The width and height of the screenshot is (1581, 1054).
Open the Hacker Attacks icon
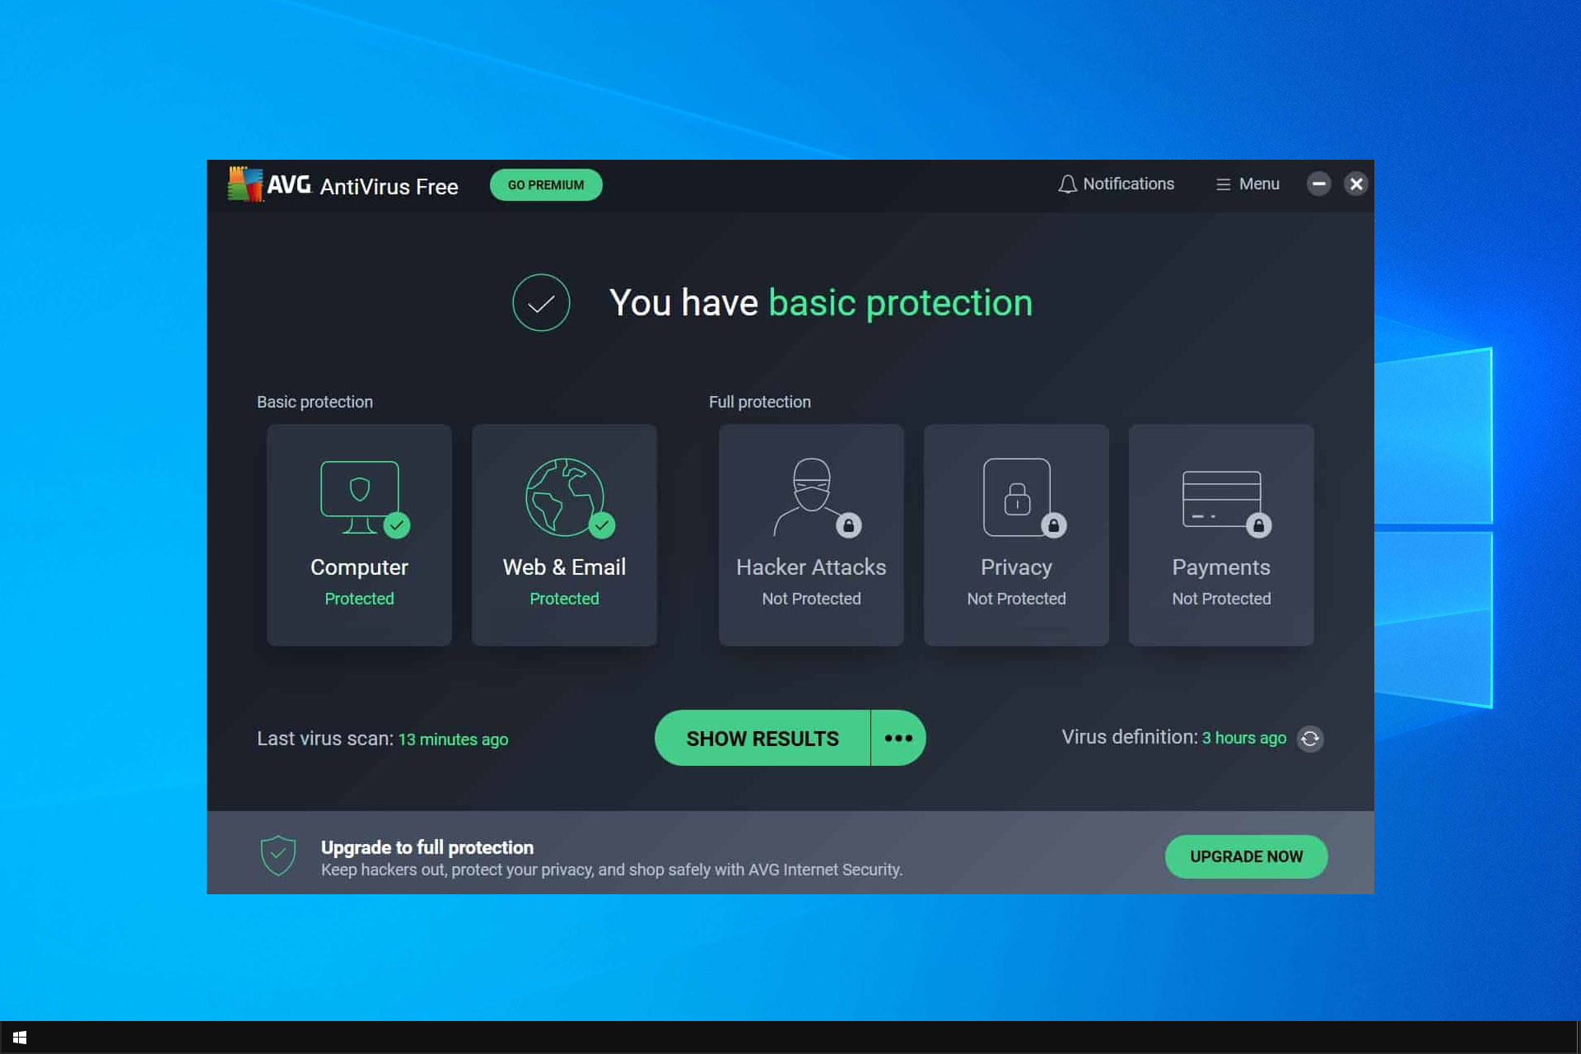(x=811, y=497)
